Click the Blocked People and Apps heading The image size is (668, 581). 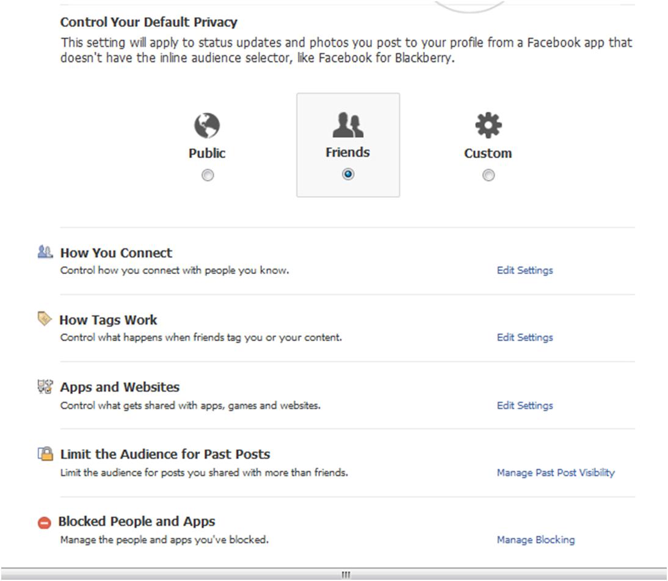[x=137, y=521]
